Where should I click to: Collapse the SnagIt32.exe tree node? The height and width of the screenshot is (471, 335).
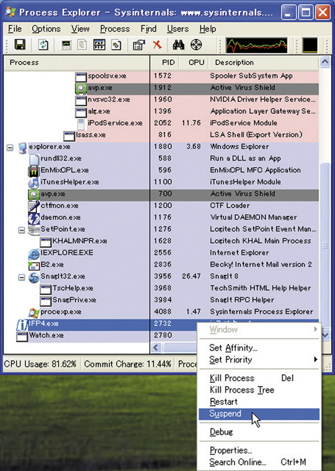[x=22, y=277]
